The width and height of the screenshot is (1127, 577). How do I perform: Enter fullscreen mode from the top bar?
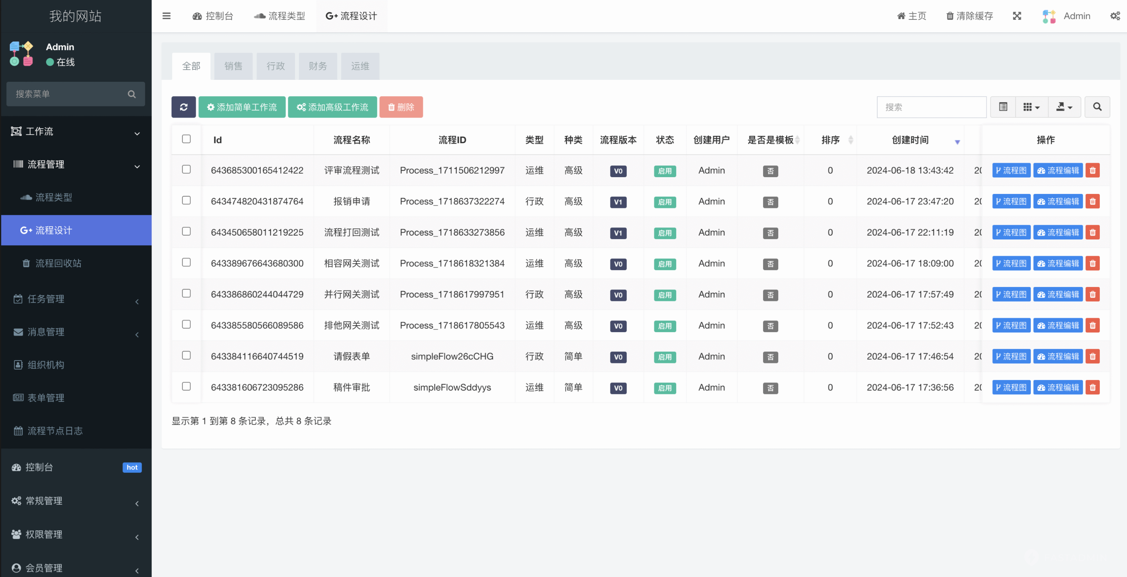click(1017, 16)
